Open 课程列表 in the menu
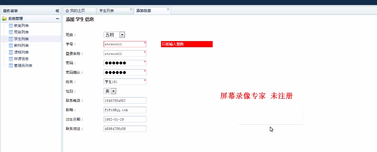The height and width of the screenshot is (152, 377). [22, 52]
